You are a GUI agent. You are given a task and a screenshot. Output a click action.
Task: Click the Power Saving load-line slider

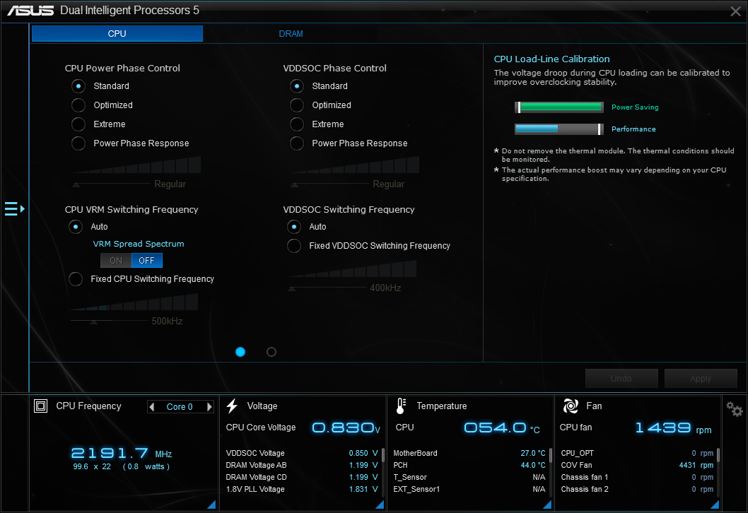pyautogui.click(x=559, y=107)
